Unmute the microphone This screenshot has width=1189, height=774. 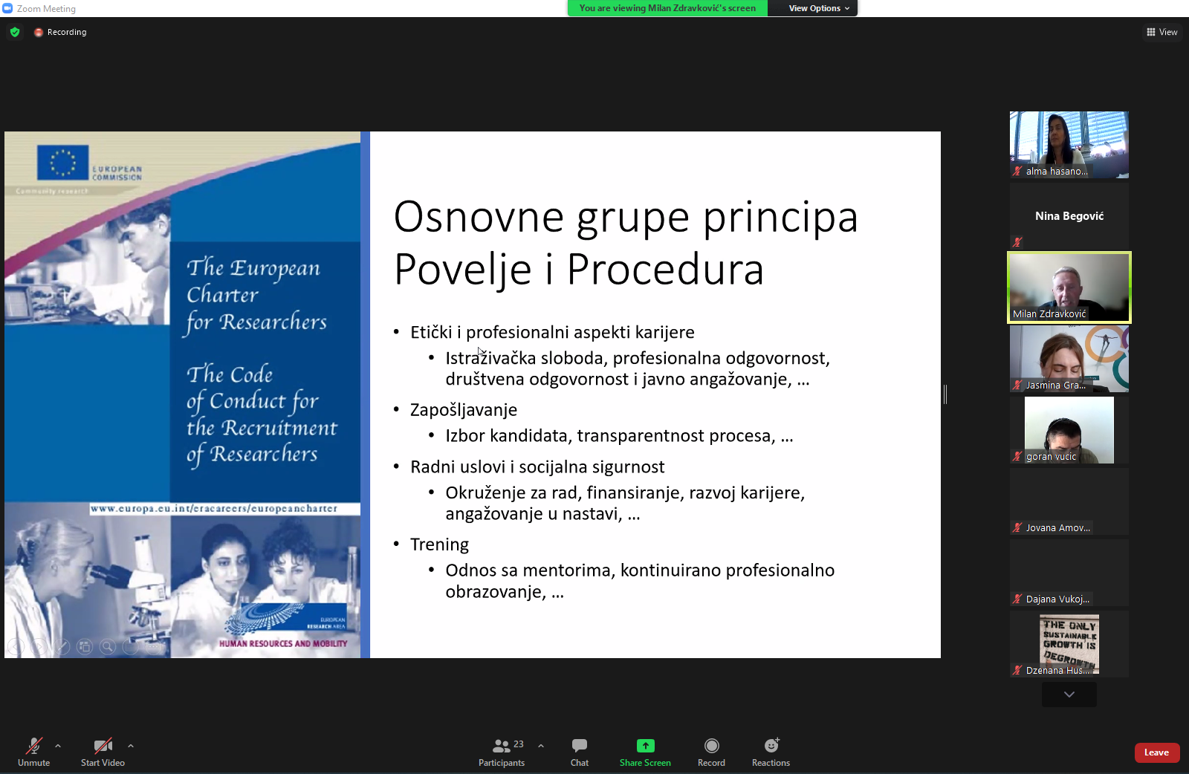tap(34, 752)
